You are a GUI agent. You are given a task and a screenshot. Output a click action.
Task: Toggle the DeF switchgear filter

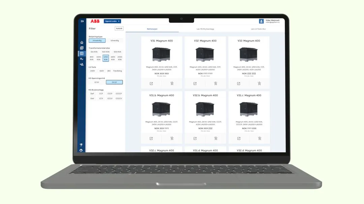click(92, 94)
